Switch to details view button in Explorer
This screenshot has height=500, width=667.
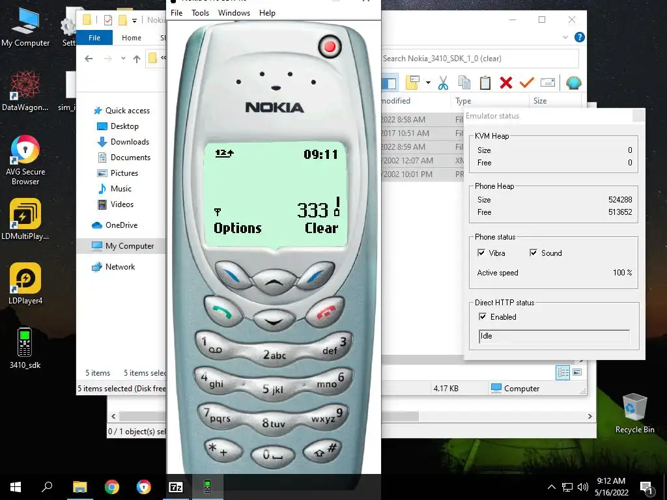coord(563,373)
